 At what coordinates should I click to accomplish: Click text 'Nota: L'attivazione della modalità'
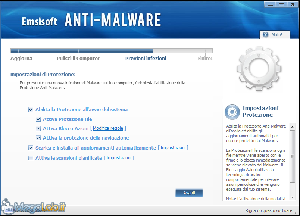pos(256,199)
